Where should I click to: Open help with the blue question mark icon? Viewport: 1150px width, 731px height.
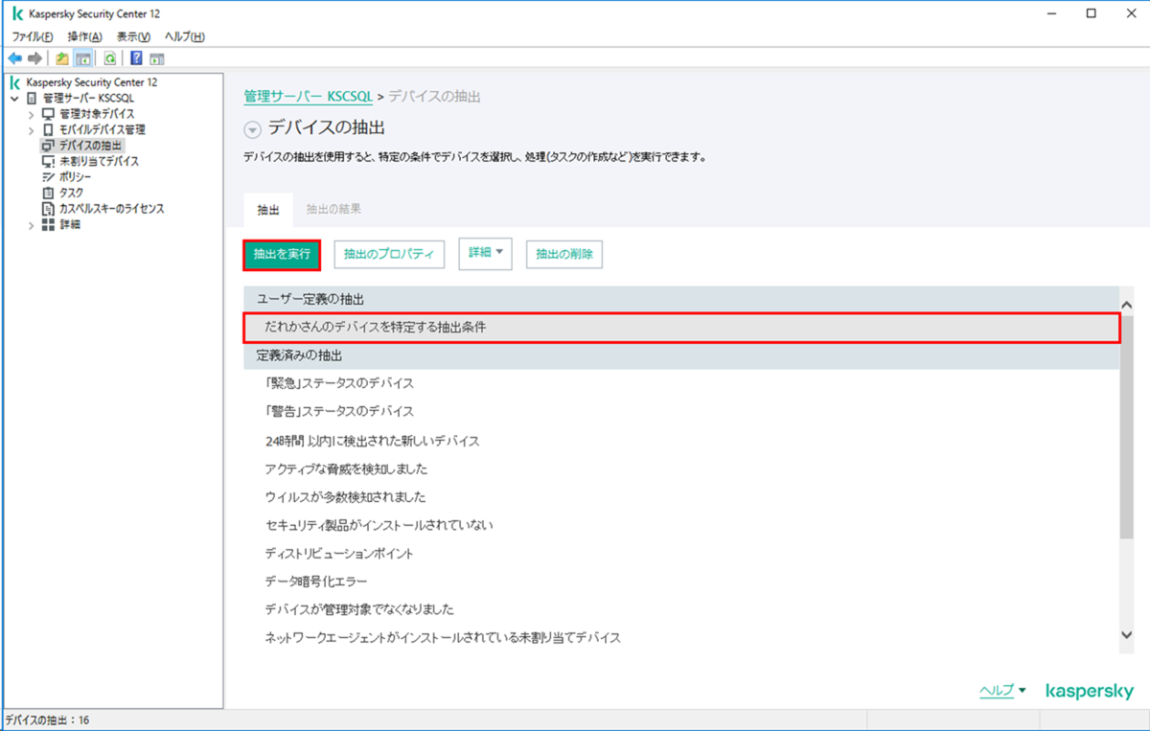pos(136,58)
